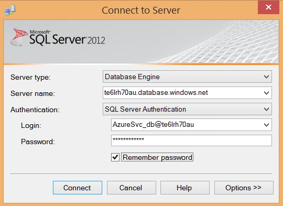The image size is (283, 206).
Task: Click the Remember password label
Action: tap(157, 157)
